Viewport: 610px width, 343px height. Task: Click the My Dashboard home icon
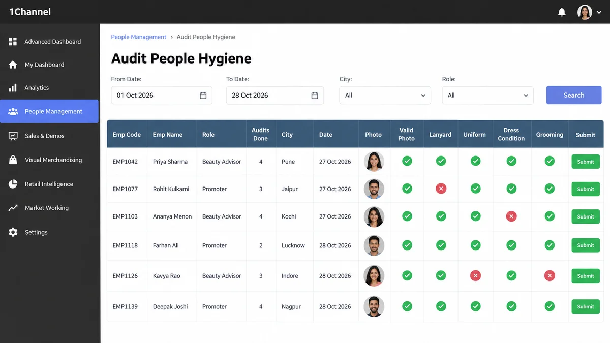13,65
